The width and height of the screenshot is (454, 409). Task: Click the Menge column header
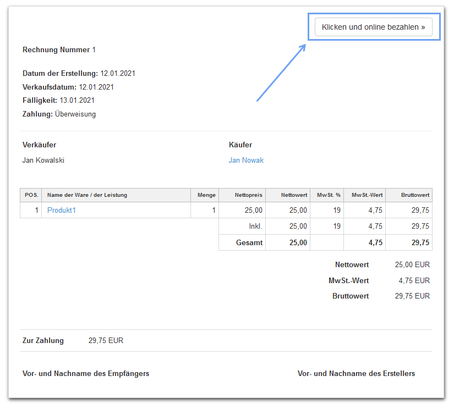(206, 195)
